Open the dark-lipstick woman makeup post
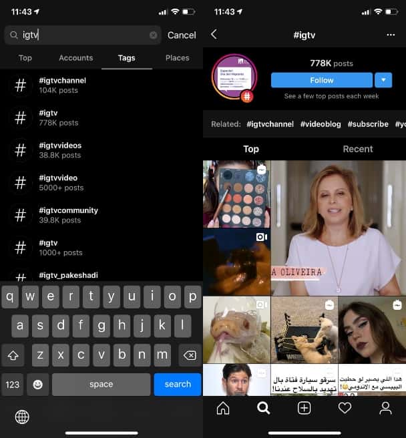The width and height of the screenshot is (406, 438). tap(372, 330)
